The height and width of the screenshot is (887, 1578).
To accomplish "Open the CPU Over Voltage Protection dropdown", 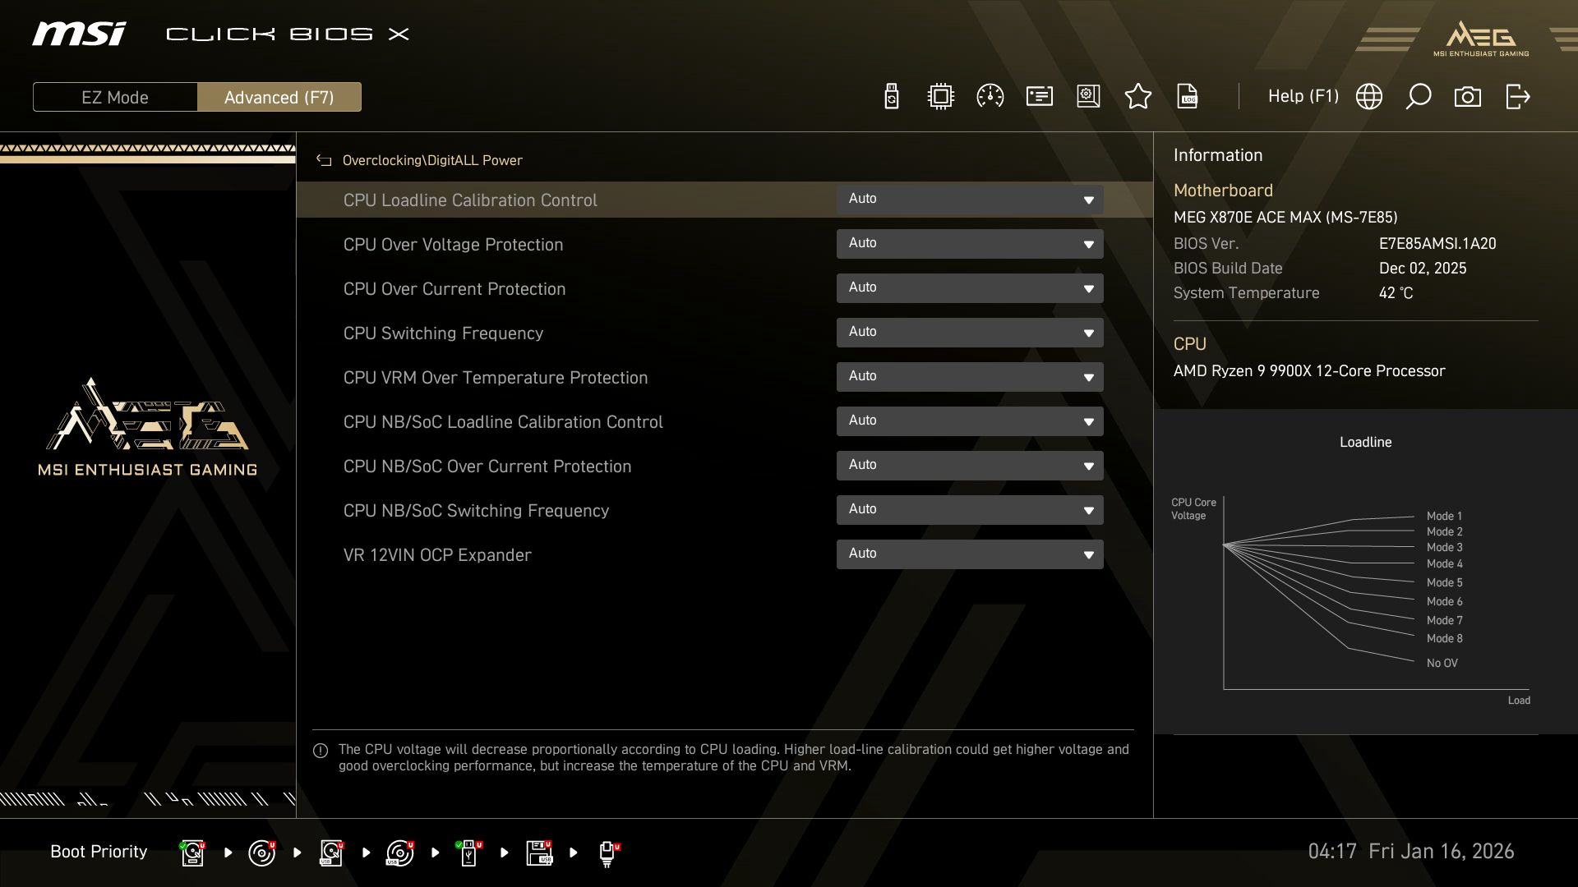I will point(970,243).
